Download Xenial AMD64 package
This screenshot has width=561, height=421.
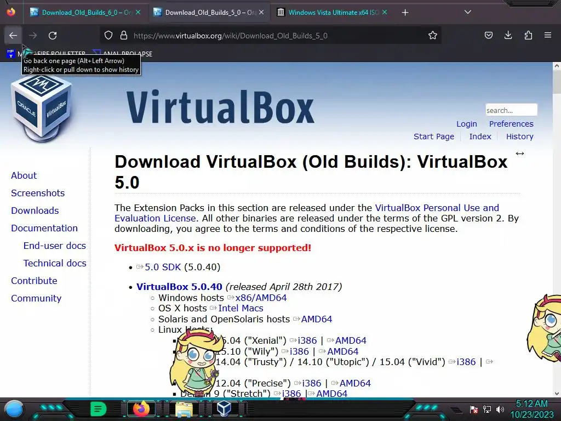[x=351, y=340]
